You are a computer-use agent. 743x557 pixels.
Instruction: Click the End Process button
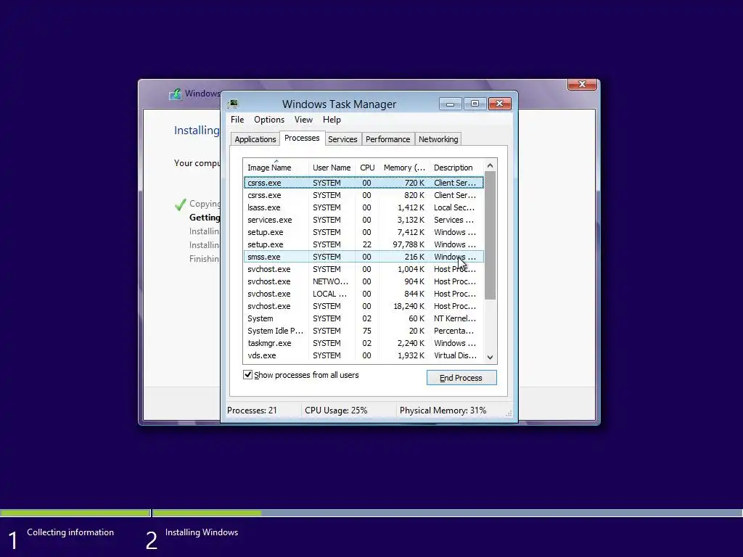click(461, 377)
